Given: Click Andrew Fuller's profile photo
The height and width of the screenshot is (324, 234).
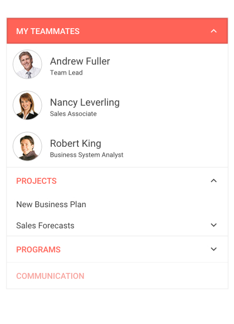Looking at the screenshot, I should 27,64.
